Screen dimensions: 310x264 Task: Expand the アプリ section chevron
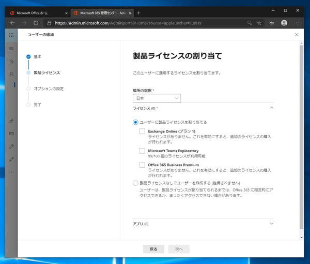(272, 224)
